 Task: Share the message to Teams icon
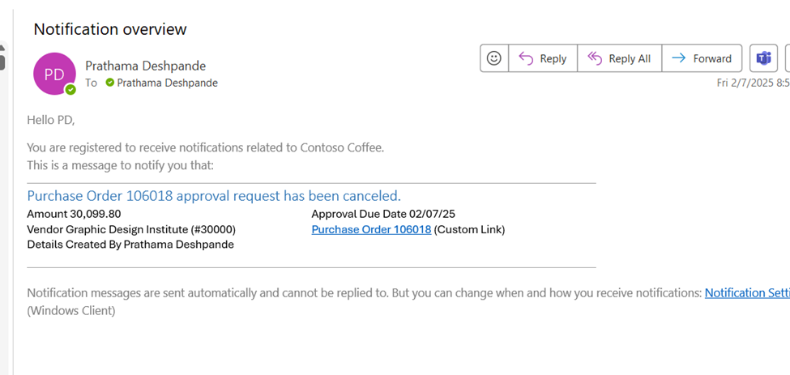(x=764, y=58)
